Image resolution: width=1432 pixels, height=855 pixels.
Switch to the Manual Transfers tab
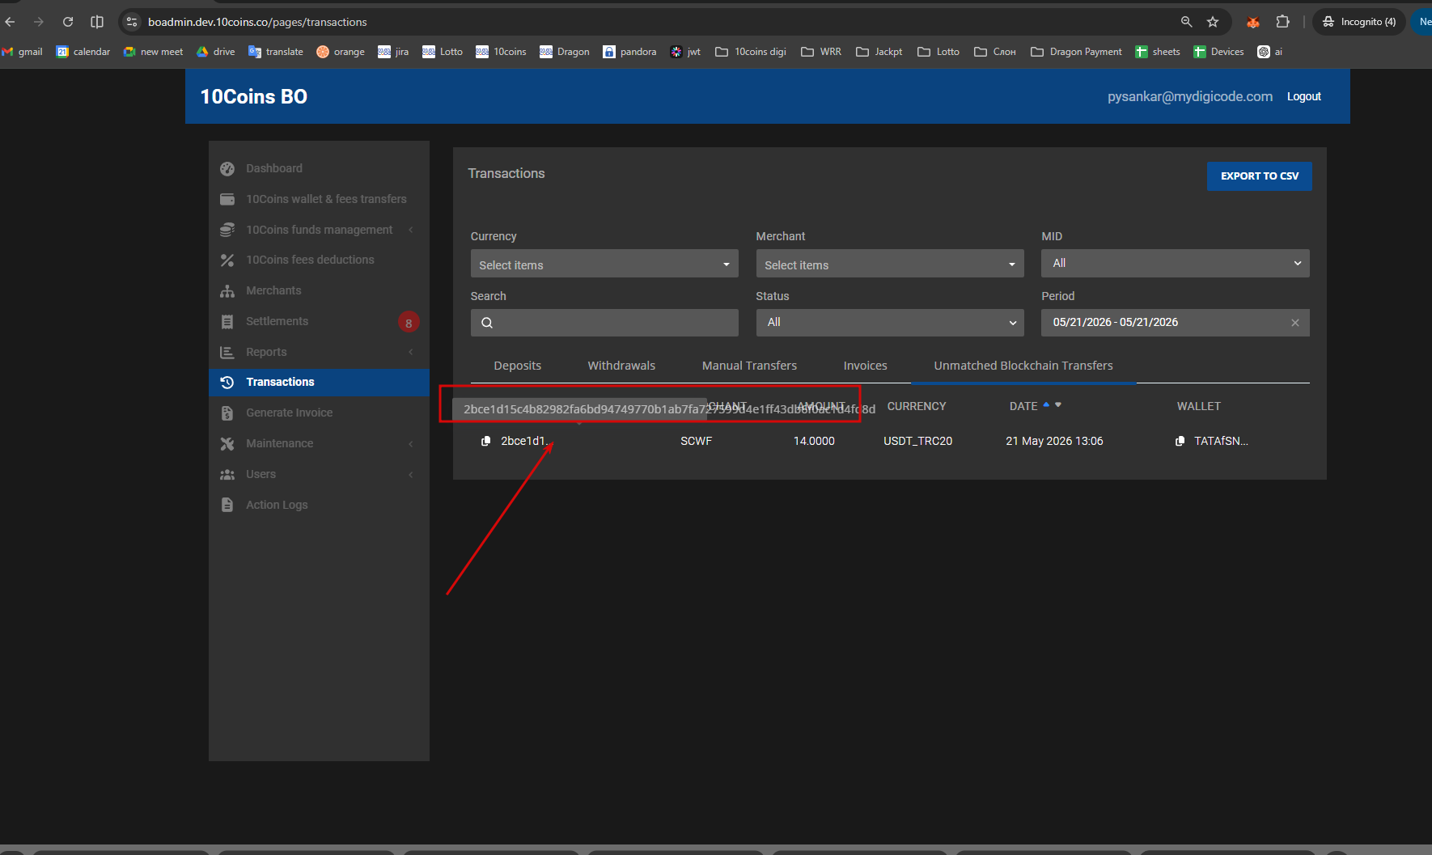click(x=749, y=366)
